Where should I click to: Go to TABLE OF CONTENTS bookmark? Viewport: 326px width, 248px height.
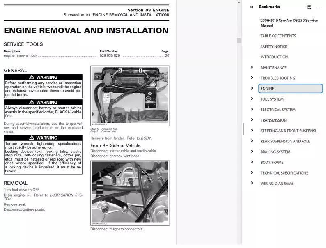(278, 36)
